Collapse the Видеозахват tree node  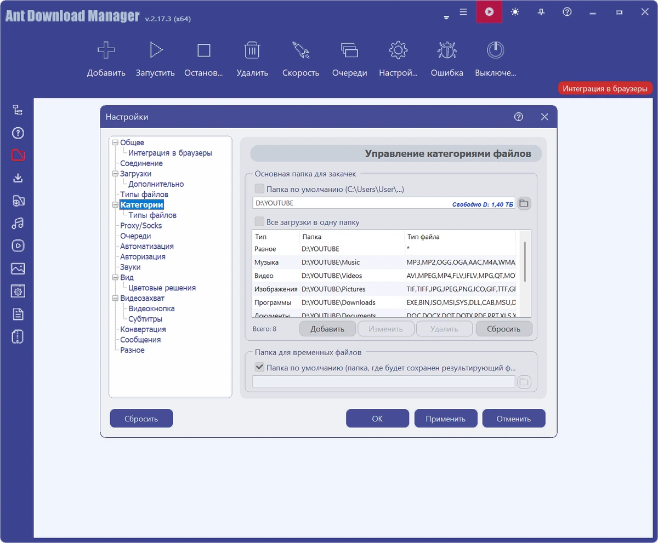[115, 299]
